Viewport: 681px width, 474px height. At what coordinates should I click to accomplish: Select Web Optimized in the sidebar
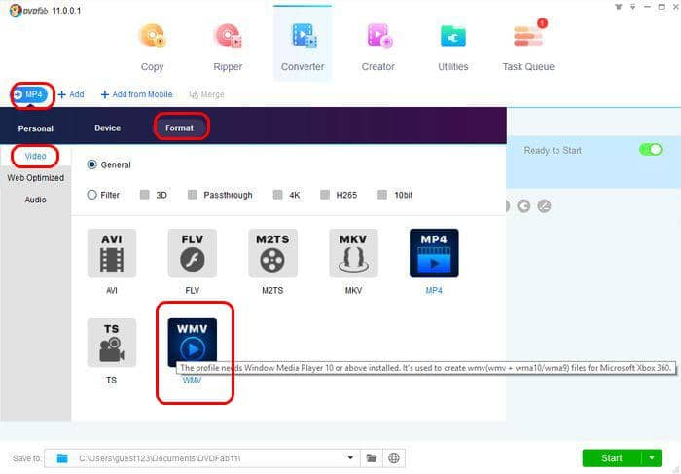pos(35,178)
